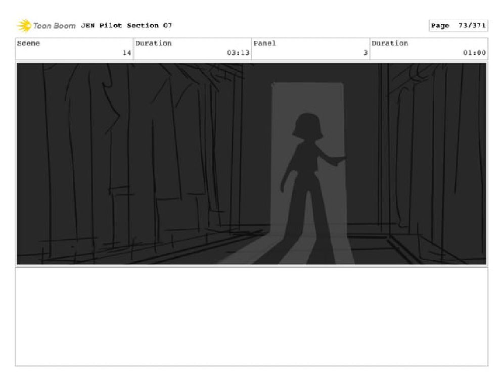Click the Page 73/371 indicator box
504x389 pixels.
[458, 26]
